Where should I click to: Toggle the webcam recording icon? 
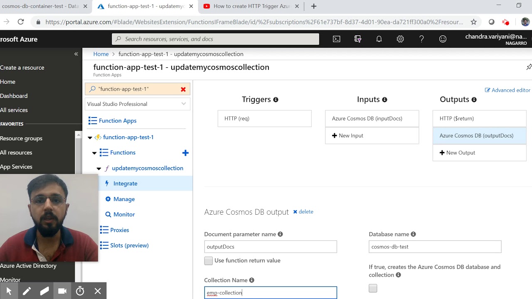62,291
